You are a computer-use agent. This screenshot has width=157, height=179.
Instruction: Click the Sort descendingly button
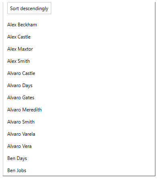29,8
